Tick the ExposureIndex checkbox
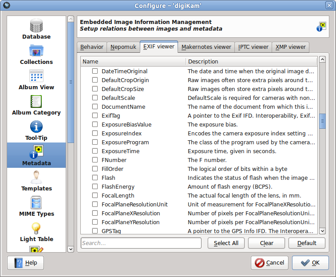The image size is (336, 277). [95, 133]
